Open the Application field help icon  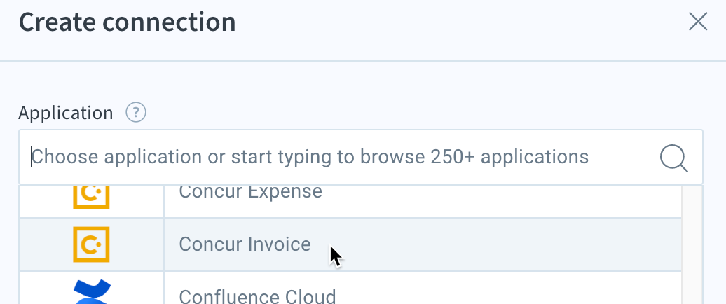pyautogui.click(x=136, y=113)
